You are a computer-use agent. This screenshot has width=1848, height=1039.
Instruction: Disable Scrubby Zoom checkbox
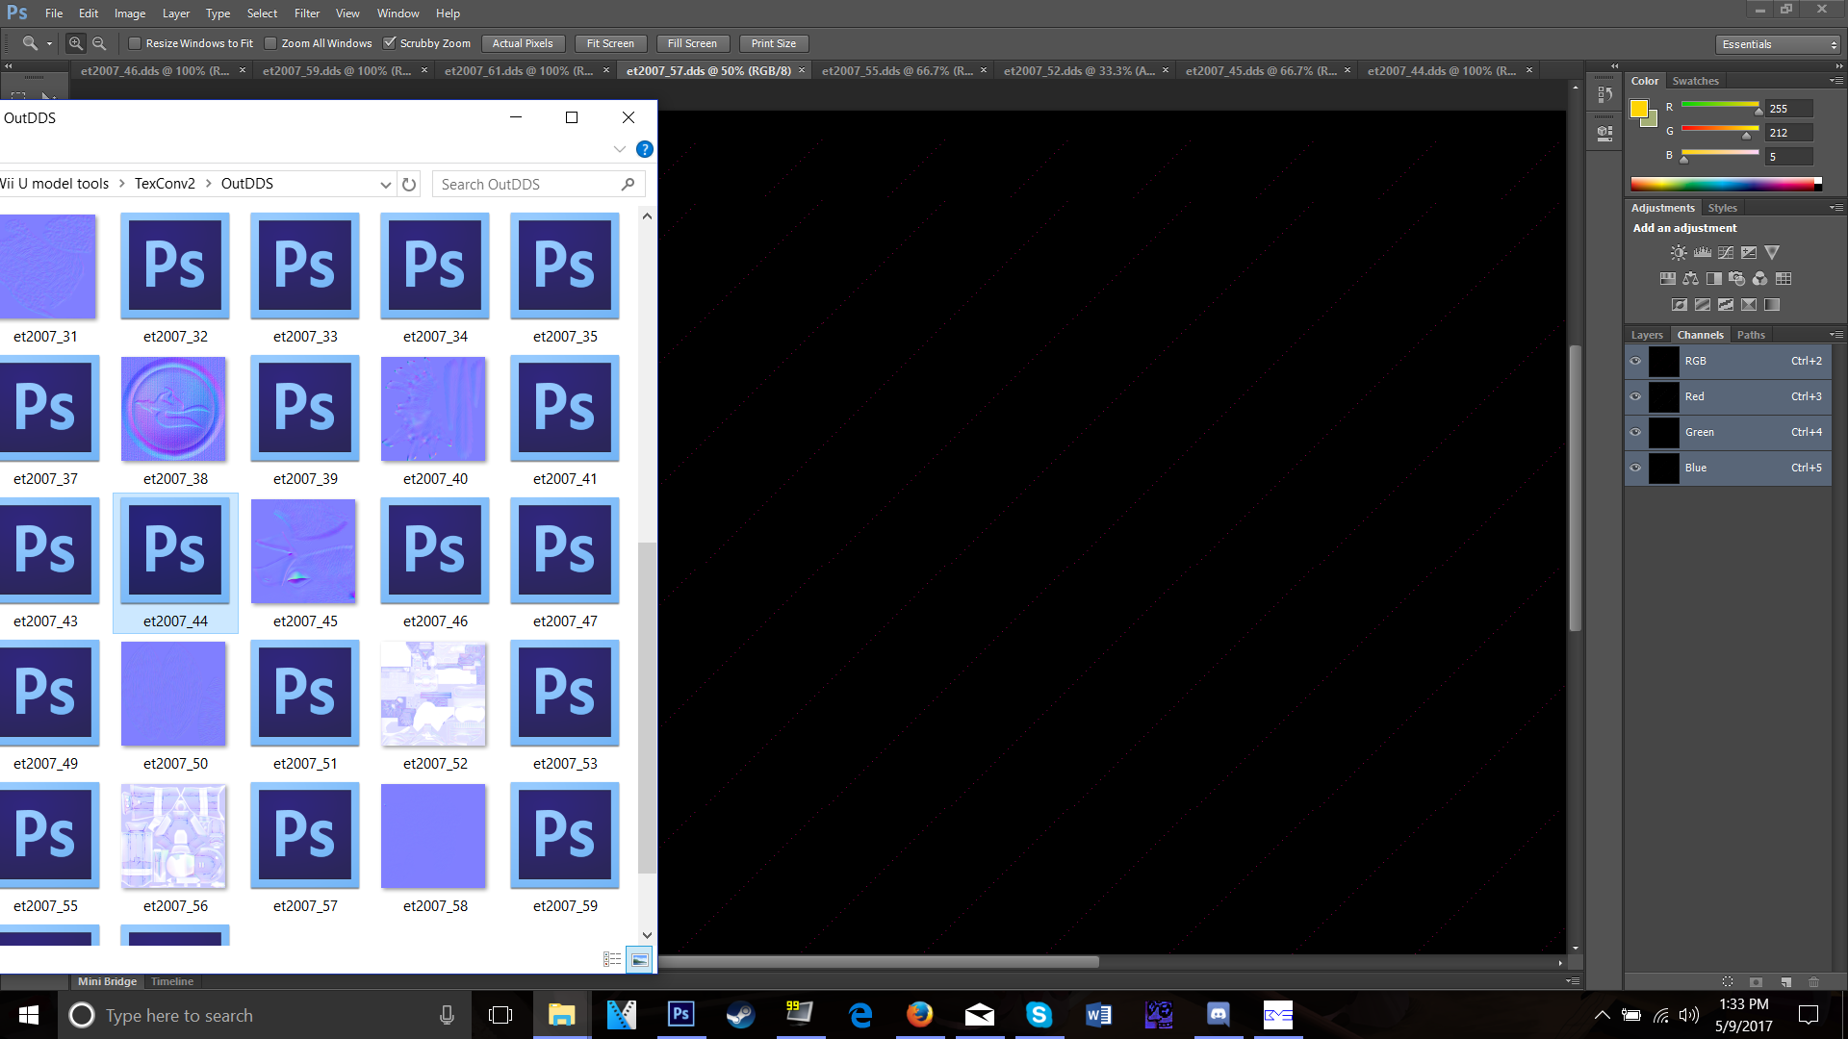[390, 43]
